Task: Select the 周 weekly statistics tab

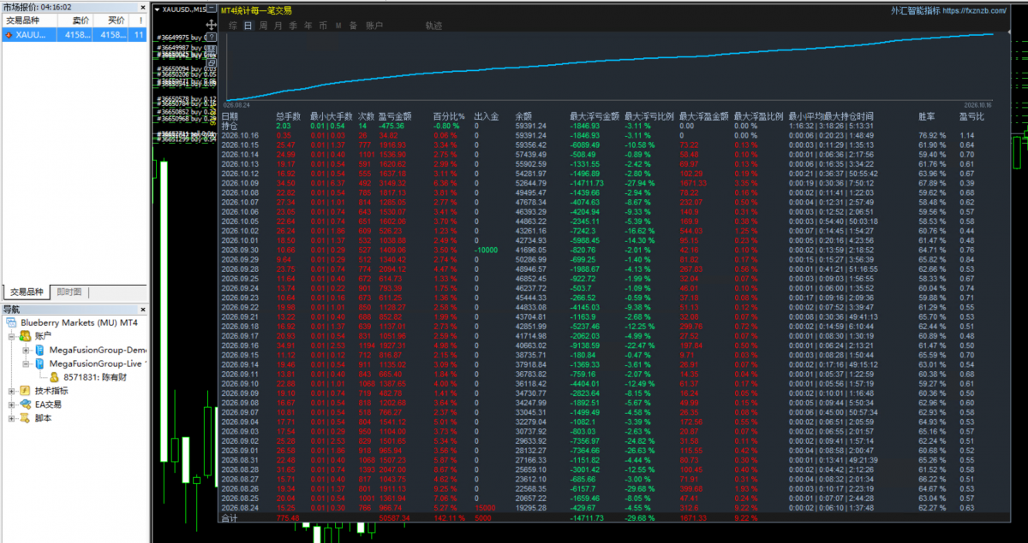Action: tap(264, 26)
